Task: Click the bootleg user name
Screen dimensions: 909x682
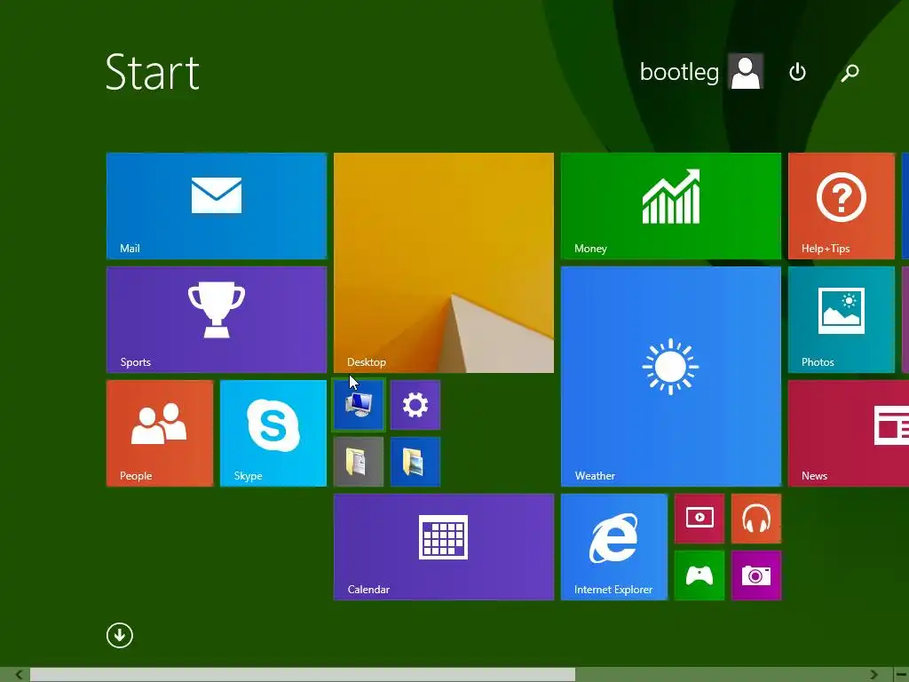Action: [679, 73]
